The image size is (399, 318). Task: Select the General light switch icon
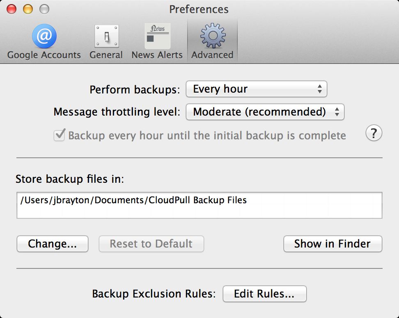107,36
